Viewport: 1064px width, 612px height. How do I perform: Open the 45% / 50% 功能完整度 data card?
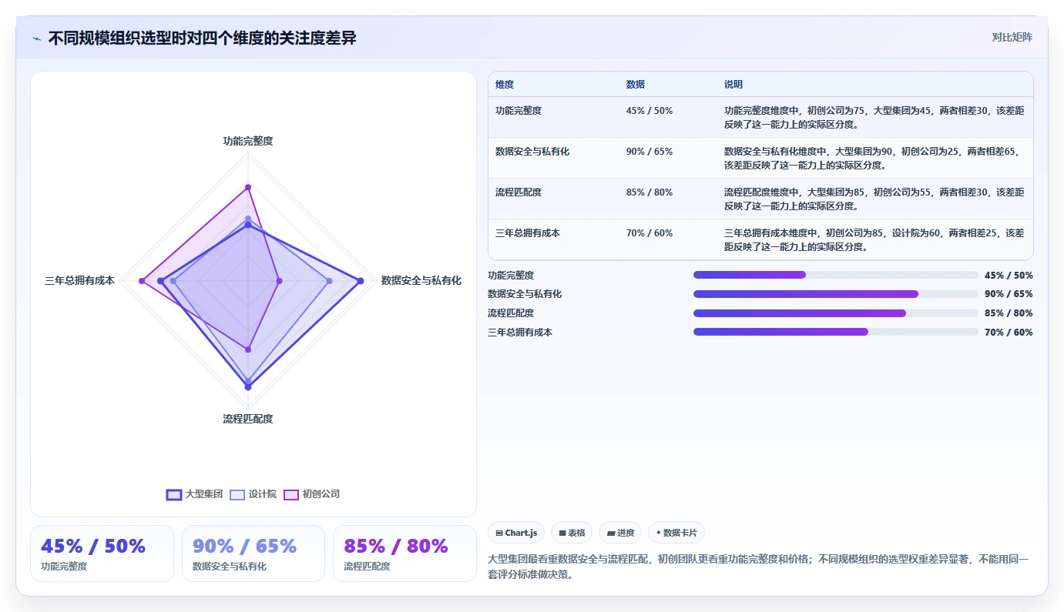pyautogui.click(x=102, y=553)
